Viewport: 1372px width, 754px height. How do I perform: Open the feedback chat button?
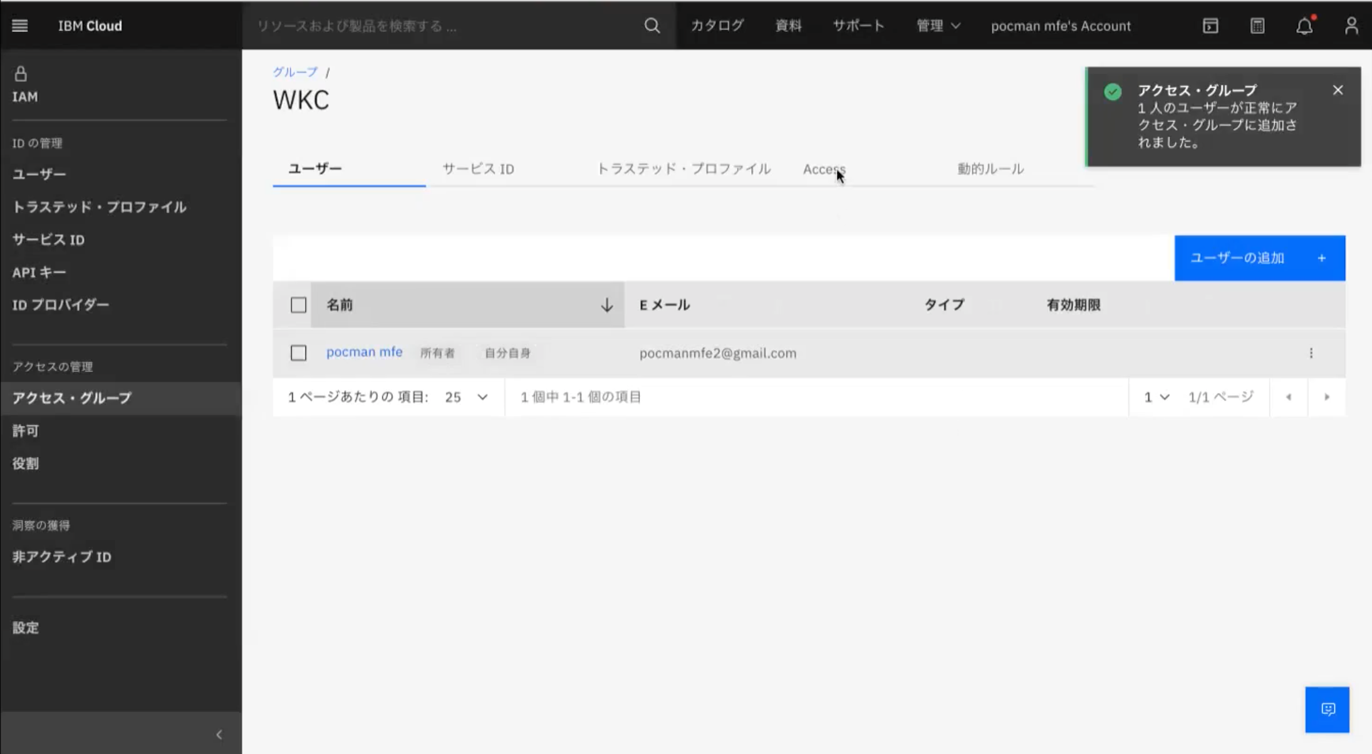[x=1327, y=710]
